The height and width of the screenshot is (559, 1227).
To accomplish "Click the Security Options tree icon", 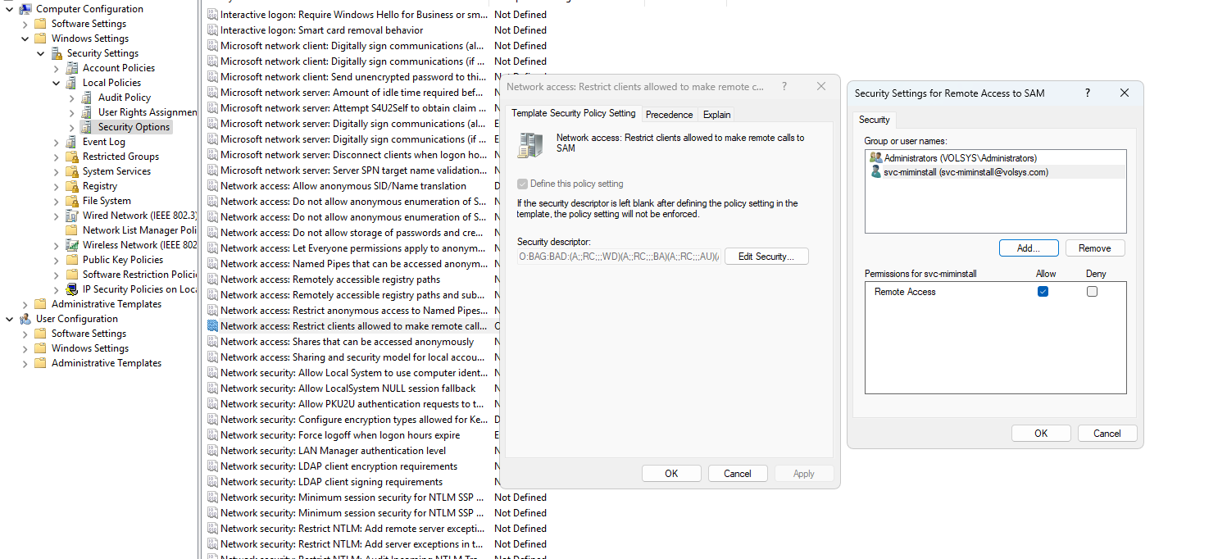I will pyautogui.click(x=88, y=127).
